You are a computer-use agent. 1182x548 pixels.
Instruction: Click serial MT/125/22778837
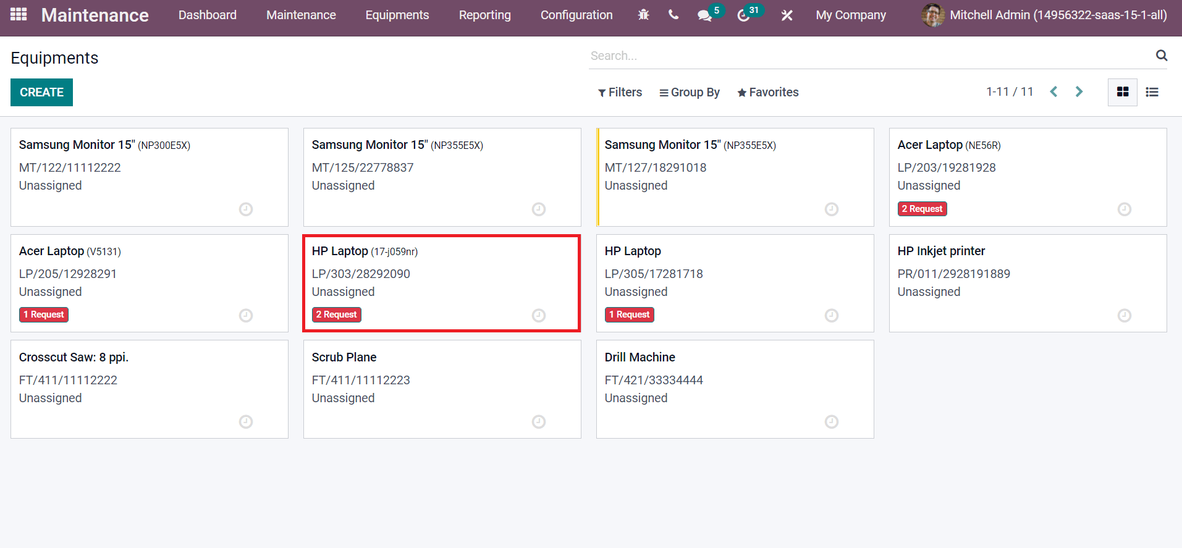pos(363,167)
